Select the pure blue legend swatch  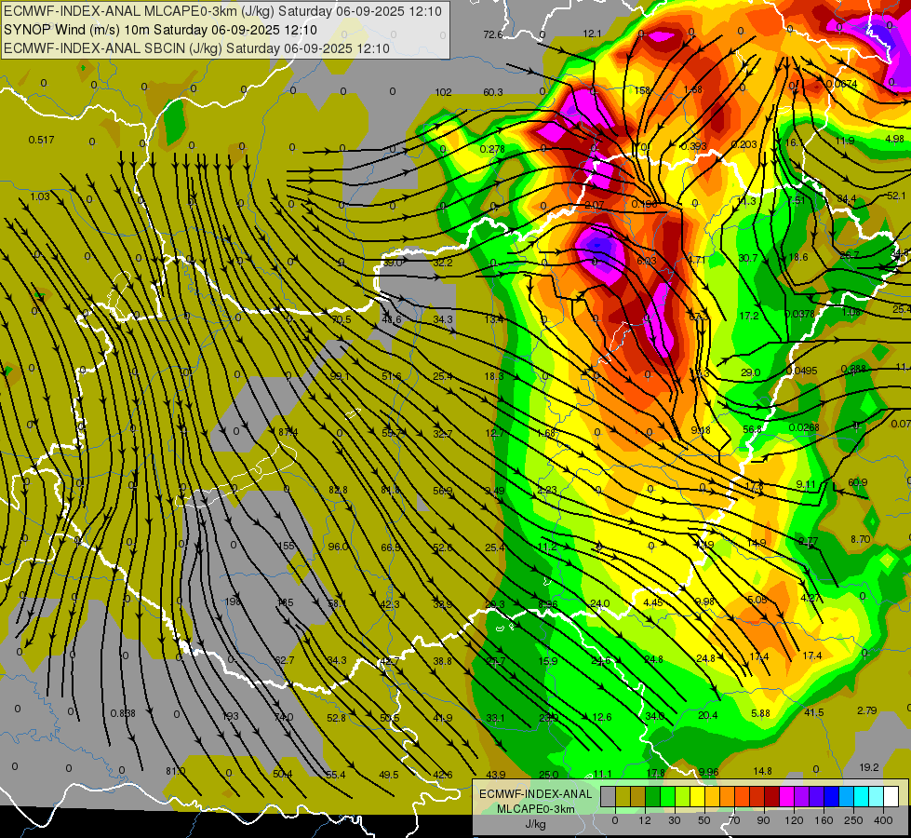click(831, 796)
